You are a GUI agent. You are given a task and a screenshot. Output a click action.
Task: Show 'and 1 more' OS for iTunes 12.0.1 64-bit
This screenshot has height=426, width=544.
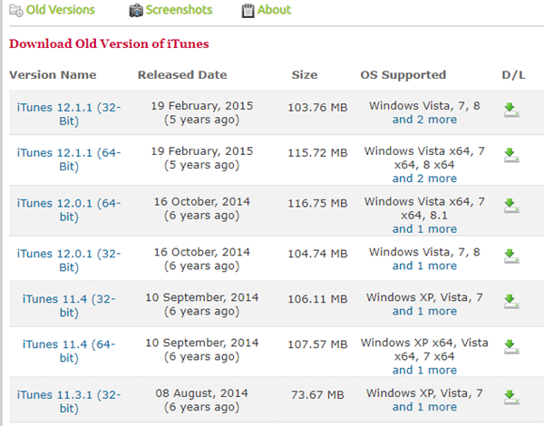(424, 229)
